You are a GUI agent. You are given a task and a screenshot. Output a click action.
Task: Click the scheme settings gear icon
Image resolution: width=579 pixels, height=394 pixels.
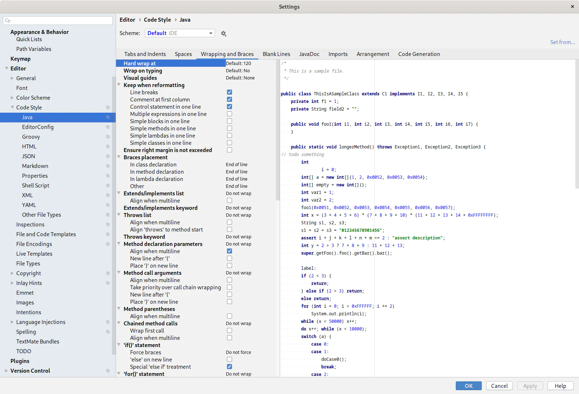pos(223,34)
